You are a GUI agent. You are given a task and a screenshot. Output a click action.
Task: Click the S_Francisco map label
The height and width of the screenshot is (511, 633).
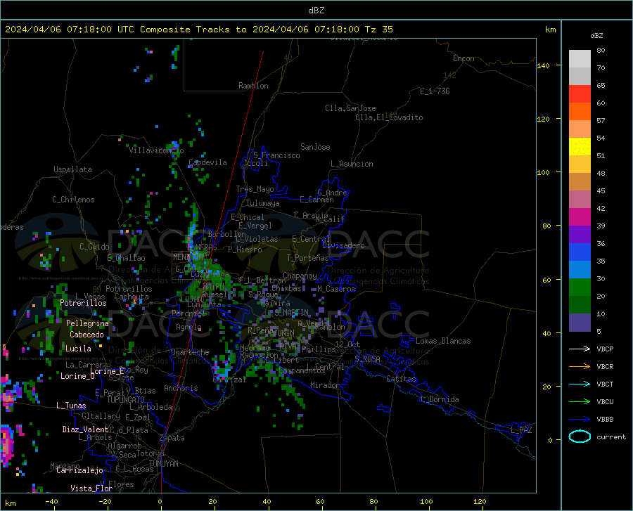[276, 155]
